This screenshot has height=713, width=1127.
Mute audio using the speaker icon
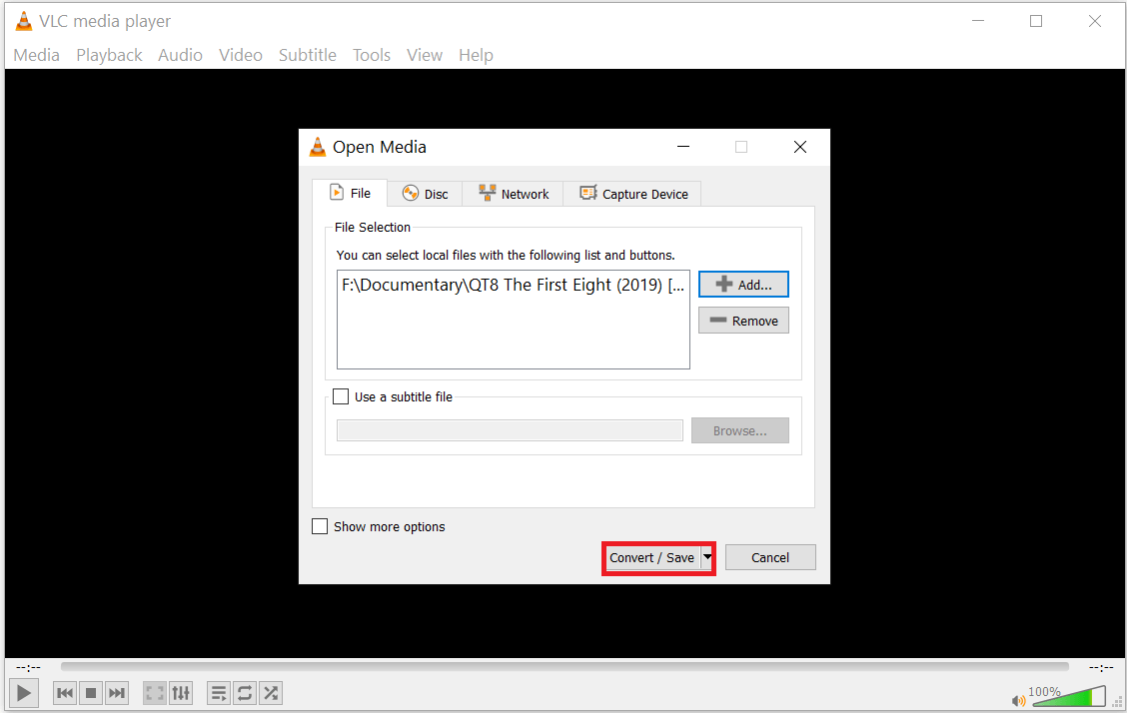tap(1018, 700)
